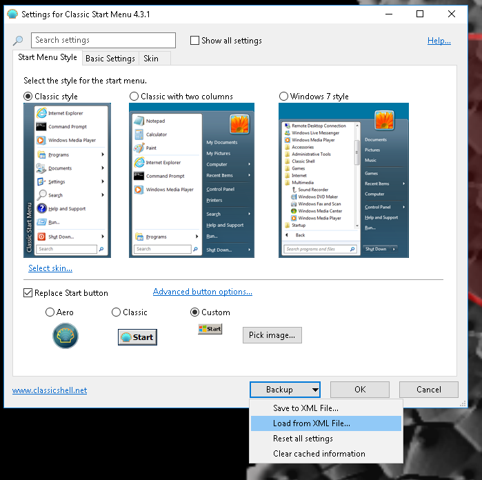This screenshot has width=482, height=480.
Task: Choose Classic with two columns style
Action: click(134, 97)
